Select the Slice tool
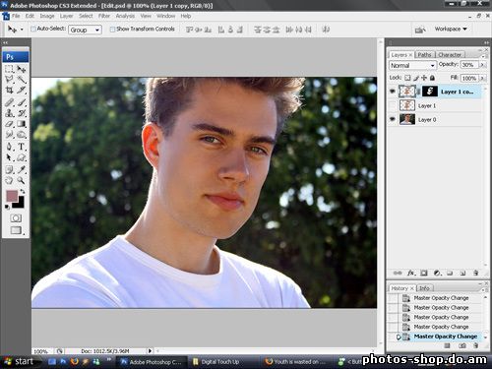Screen dimensions: 492x369 coord(22,90)
